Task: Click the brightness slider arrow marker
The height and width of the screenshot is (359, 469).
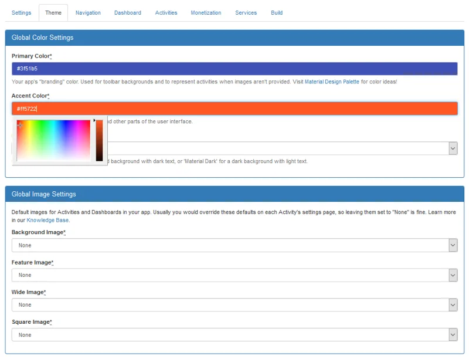Action: point(94,121)
